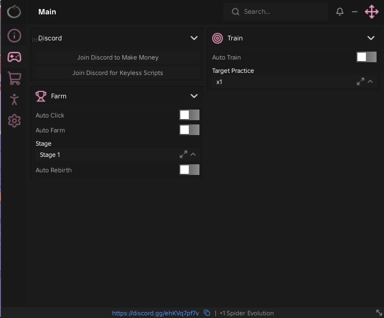Collapse the Farm section chevron
The width and height of the screenshot is (384, 318).
tap(194, 96)
